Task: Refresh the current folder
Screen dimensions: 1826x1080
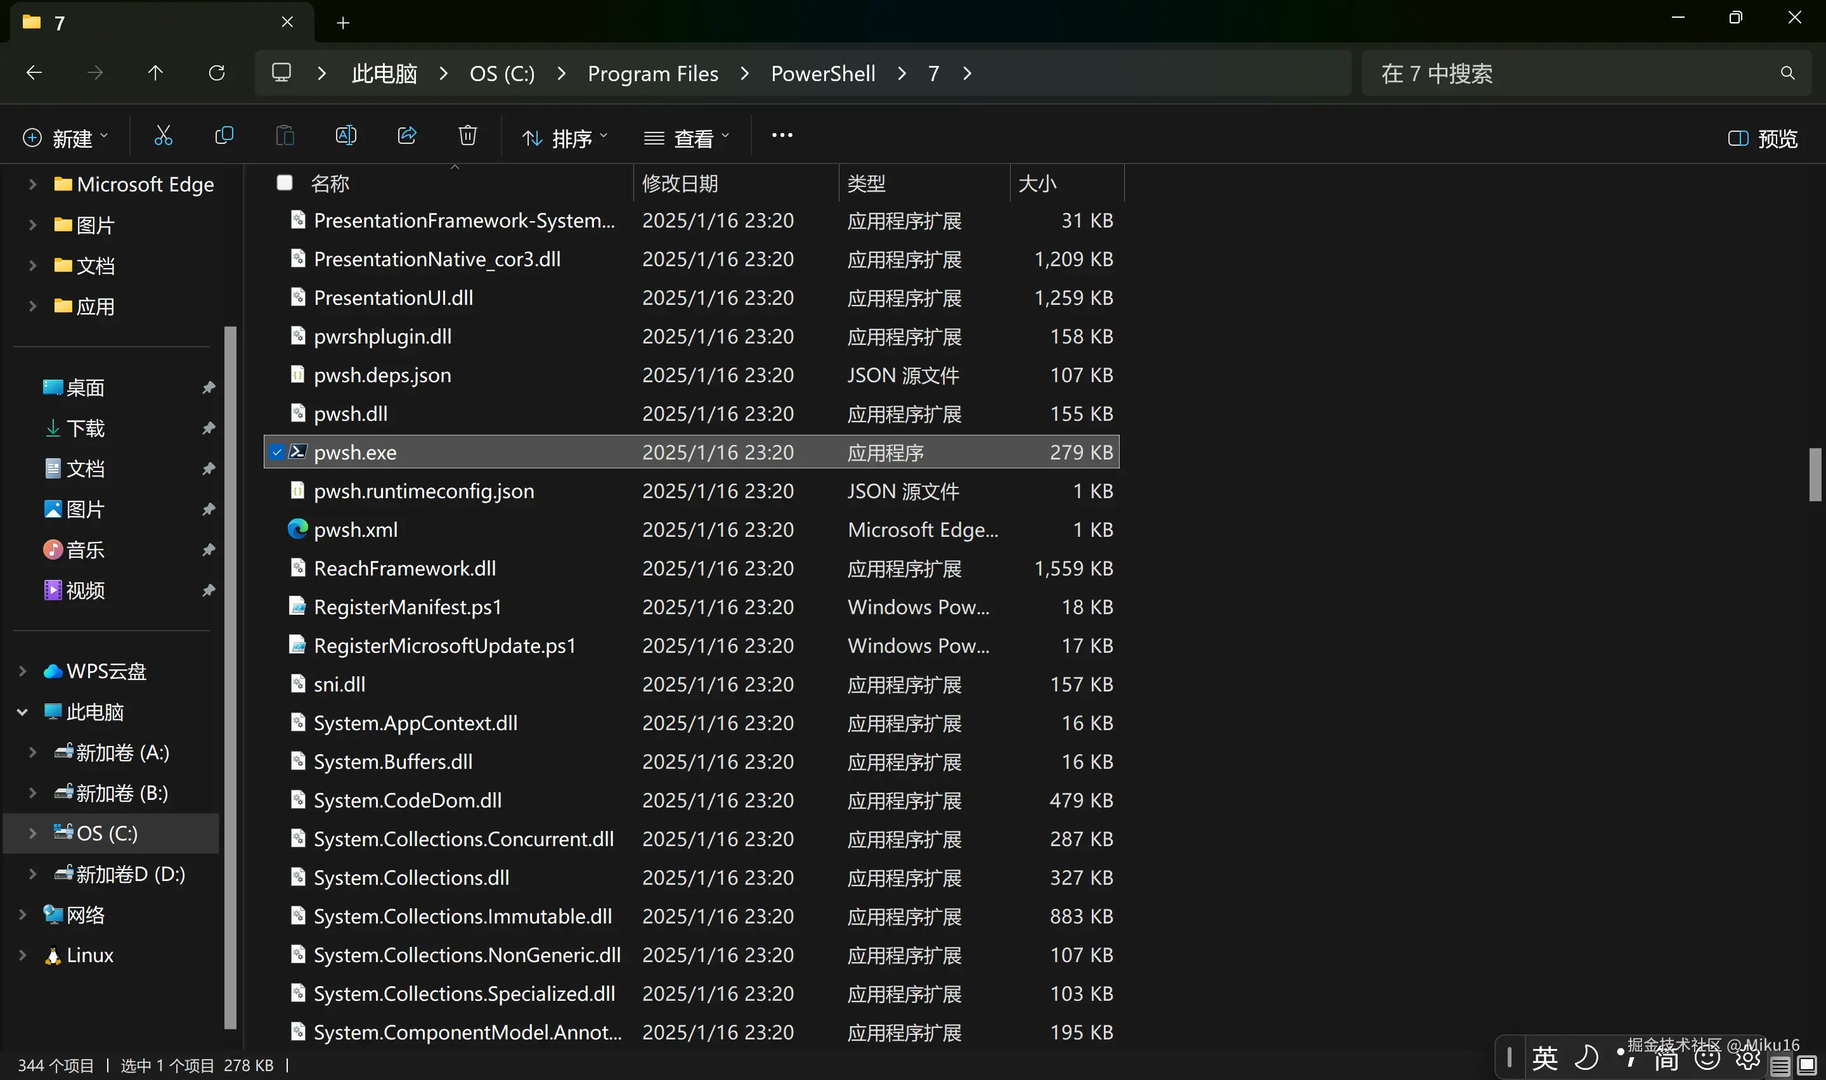Action: [216, 73]
